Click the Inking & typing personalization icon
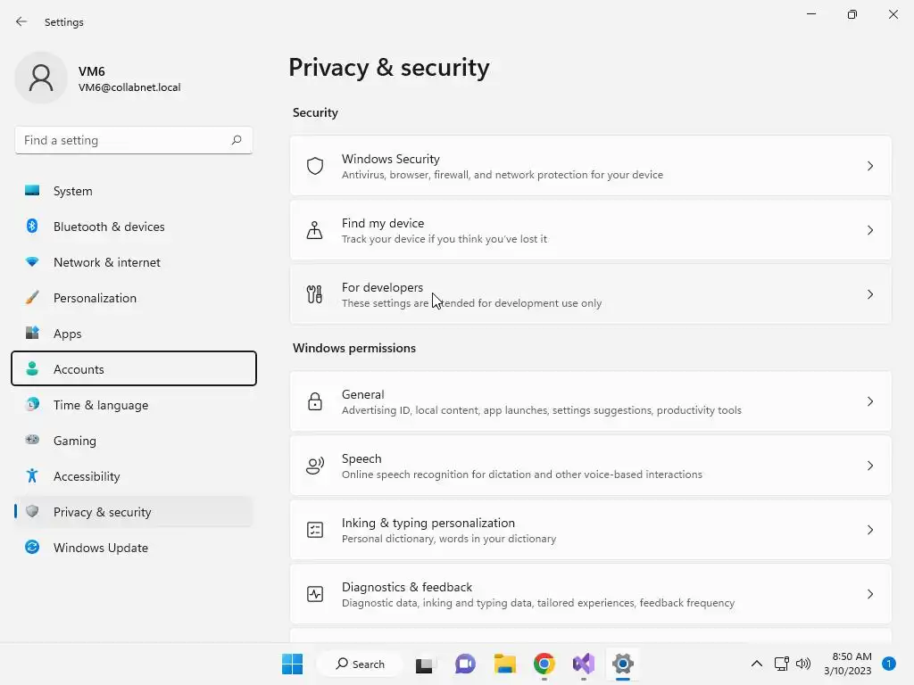Image resolution: width=914 pixels, height=685 pixels. 315,530
